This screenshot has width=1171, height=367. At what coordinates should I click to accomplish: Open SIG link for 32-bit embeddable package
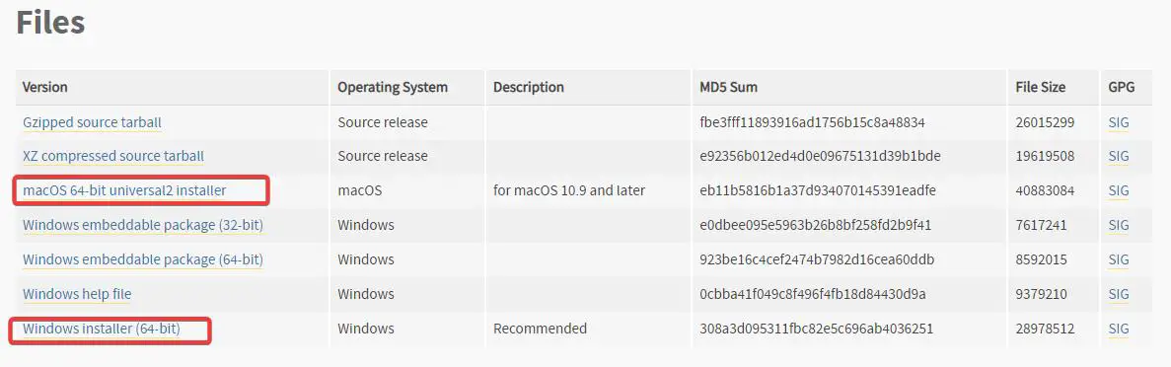(1119, 225)
